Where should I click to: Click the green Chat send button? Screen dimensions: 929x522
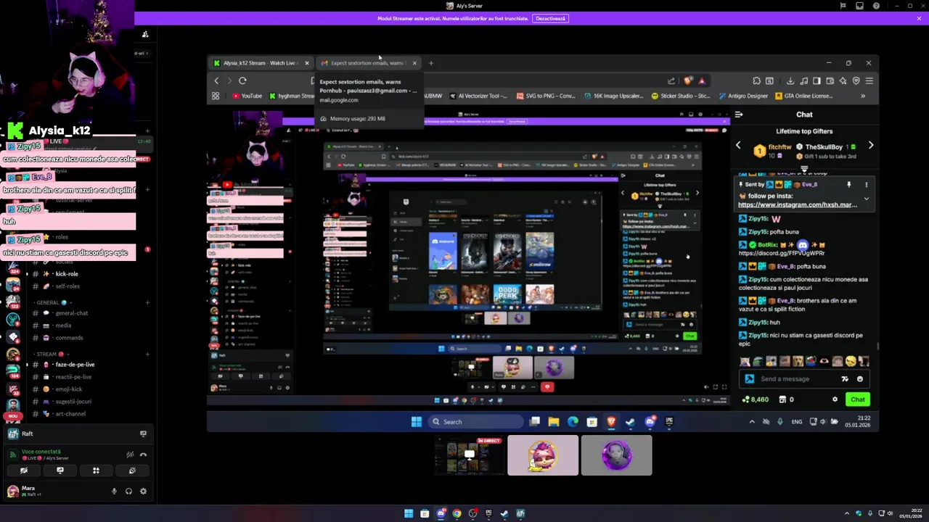coord(858,399)
